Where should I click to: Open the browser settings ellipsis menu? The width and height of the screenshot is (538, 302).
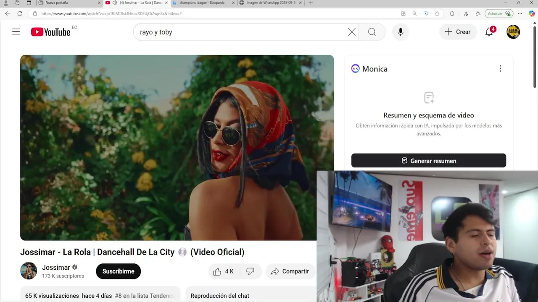[x=520, y=13]
